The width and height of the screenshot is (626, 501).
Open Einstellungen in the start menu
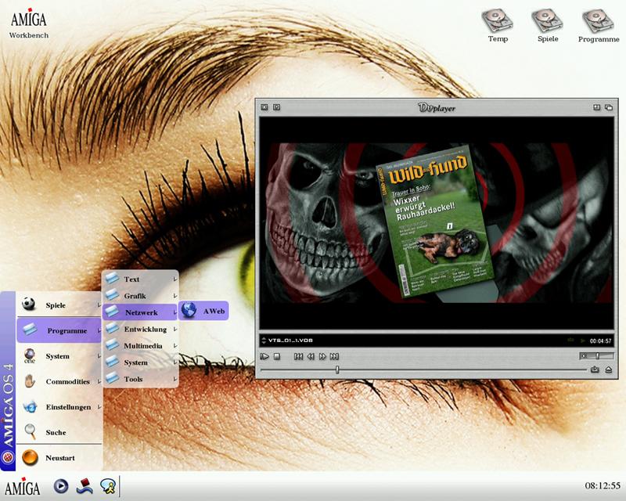click(x=59, y=407)
